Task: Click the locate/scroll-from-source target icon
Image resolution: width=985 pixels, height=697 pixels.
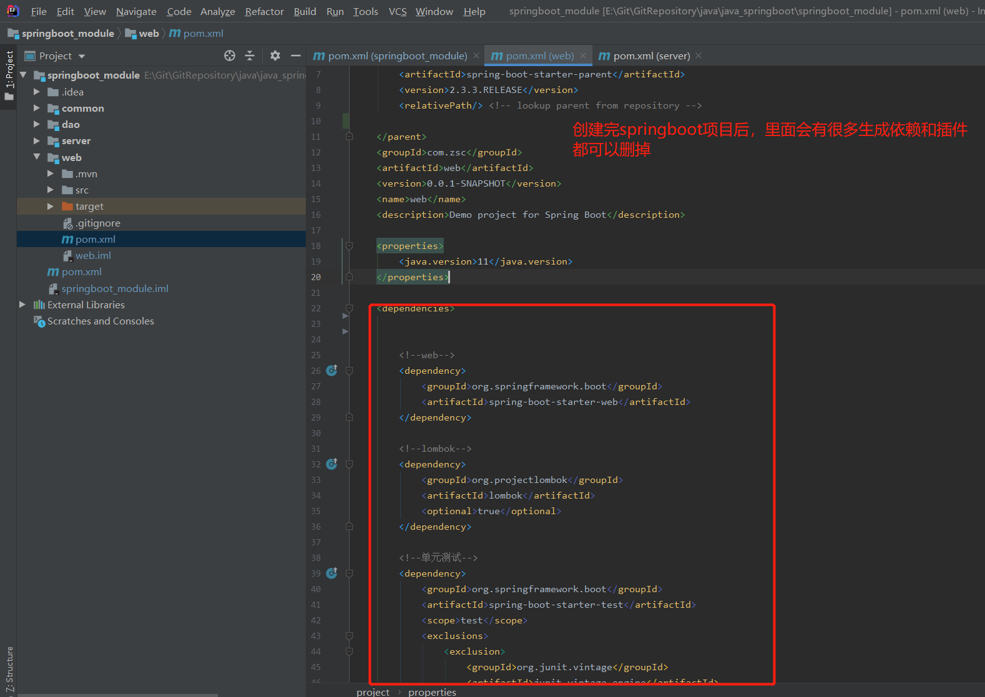Action: point(230,56)
